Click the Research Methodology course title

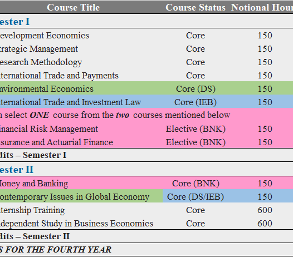pos(41,62)
